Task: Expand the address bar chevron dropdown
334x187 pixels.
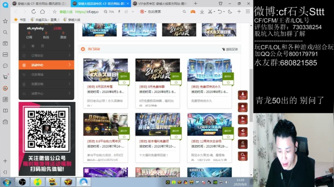Action: (x=133, y=12)
